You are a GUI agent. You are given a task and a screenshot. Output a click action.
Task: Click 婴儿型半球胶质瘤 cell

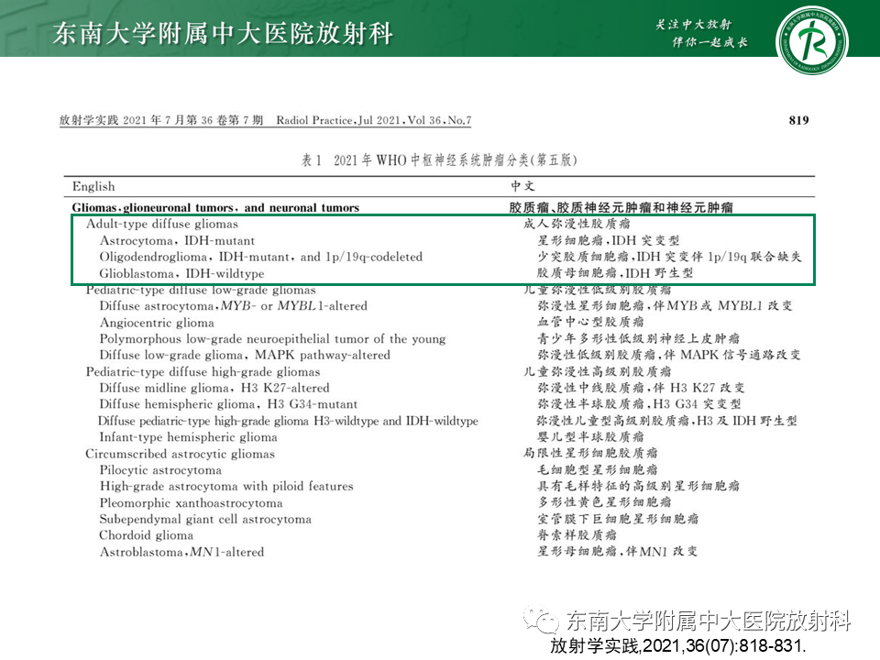coord(590,436)
